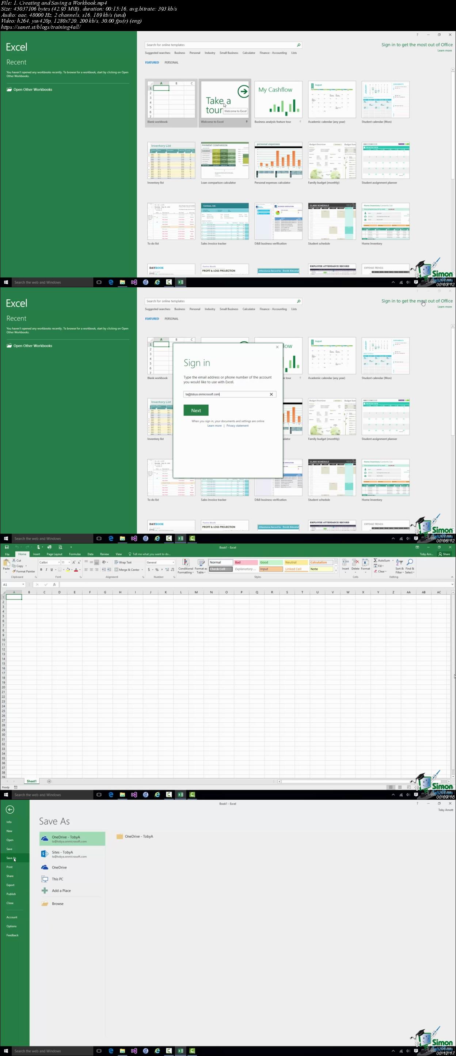Screen dimensions: 456x1056
Task: Clear the email field with X button
Action: pos(271,394)
